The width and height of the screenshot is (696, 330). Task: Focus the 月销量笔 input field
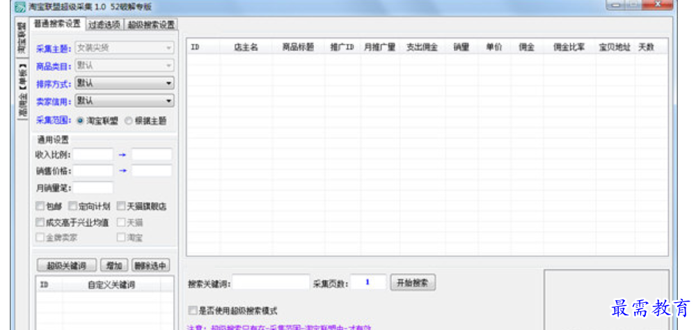pyautogui.click(x=93, y=188)
